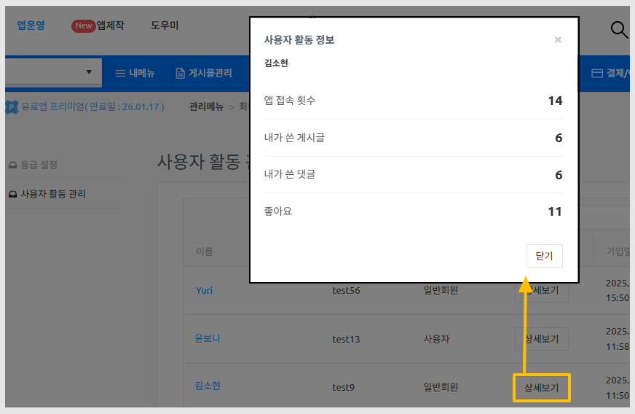Image resolution: width=635 pixels, height=414 pixels.
Task: Click the 결제 card icon
Action: (x=597, y=73)
